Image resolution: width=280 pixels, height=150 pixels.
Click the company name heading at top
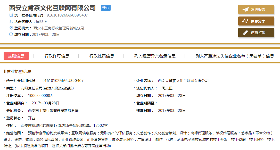tap(52, 8)
